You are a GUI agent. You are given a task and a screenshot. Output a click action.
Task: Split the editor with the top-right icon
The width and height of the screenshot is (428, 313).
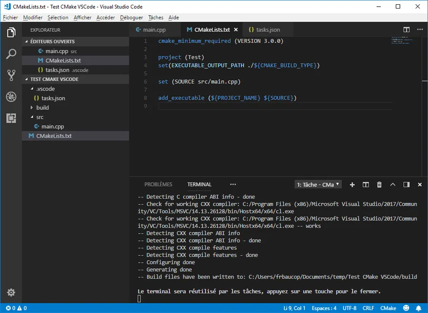[407, 29]
